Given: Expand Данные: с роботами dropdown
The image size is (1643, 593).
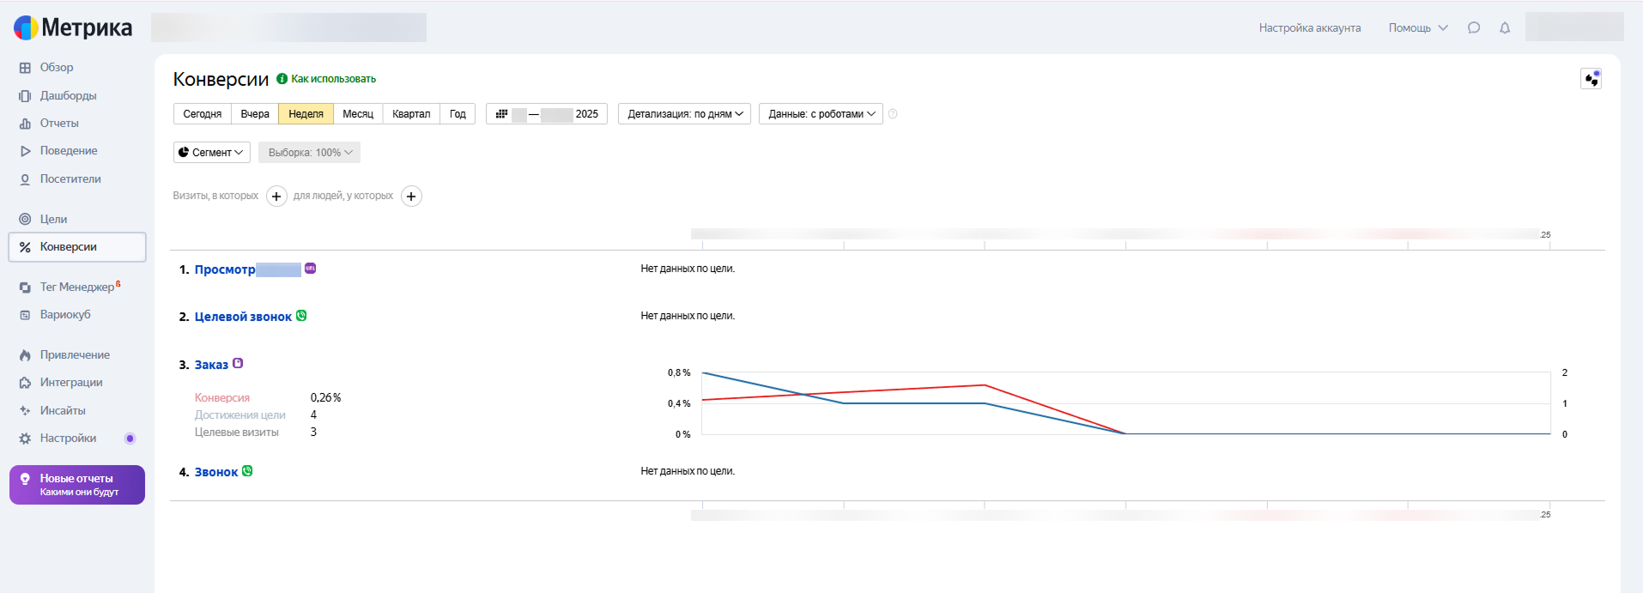Looking at the screenshot, I should click(821, 113).
